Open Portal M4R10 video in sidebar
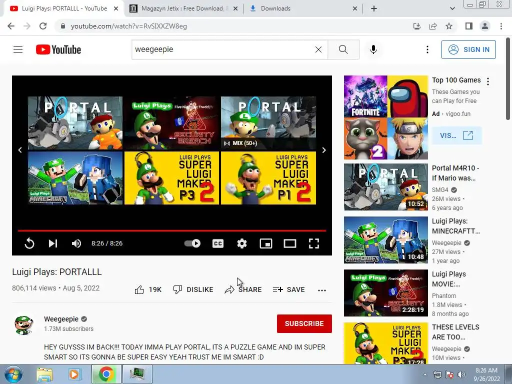 [385, 187]
